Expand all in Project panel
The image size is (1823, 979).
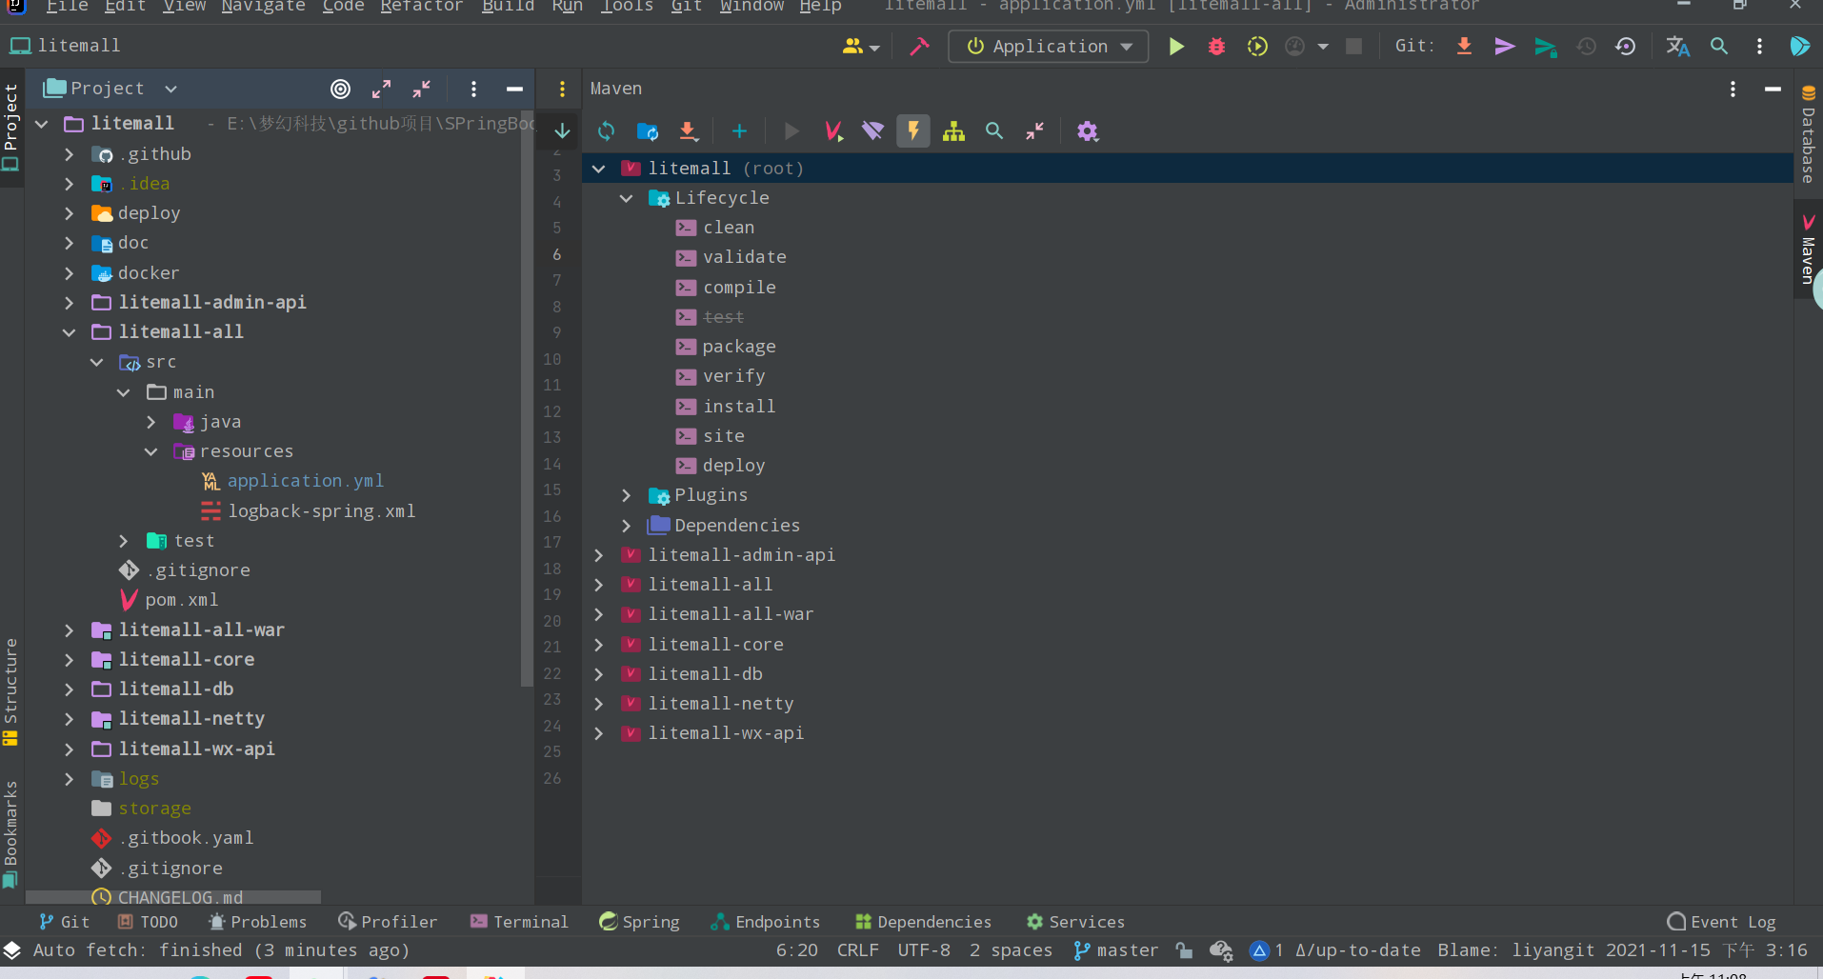tap(381, 89)
